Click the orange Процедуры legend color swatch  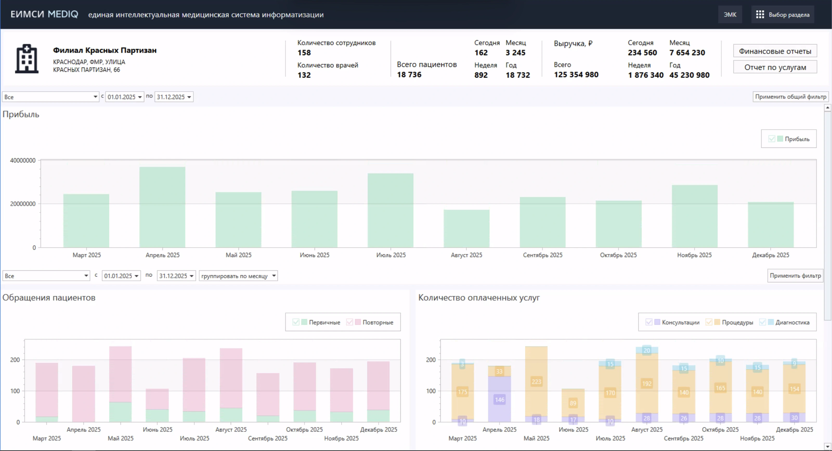coord(717,322)
